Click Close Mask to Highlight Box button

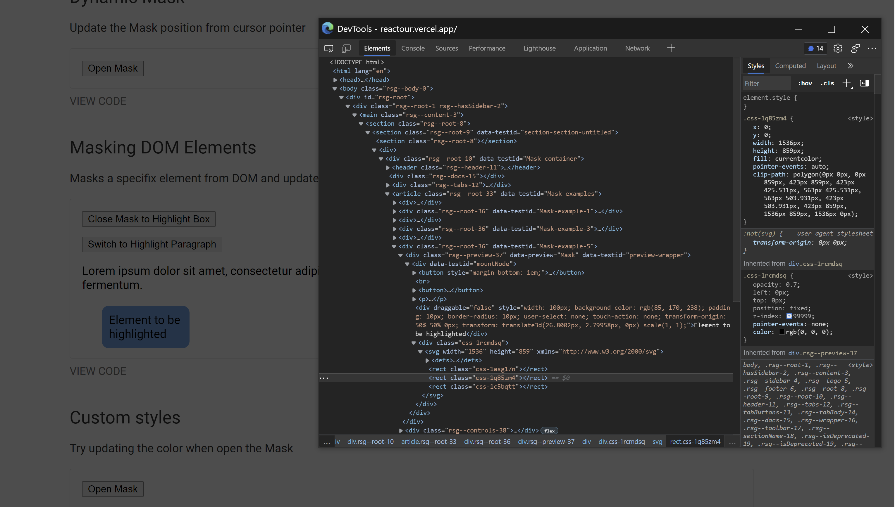[x=149, y=219]
